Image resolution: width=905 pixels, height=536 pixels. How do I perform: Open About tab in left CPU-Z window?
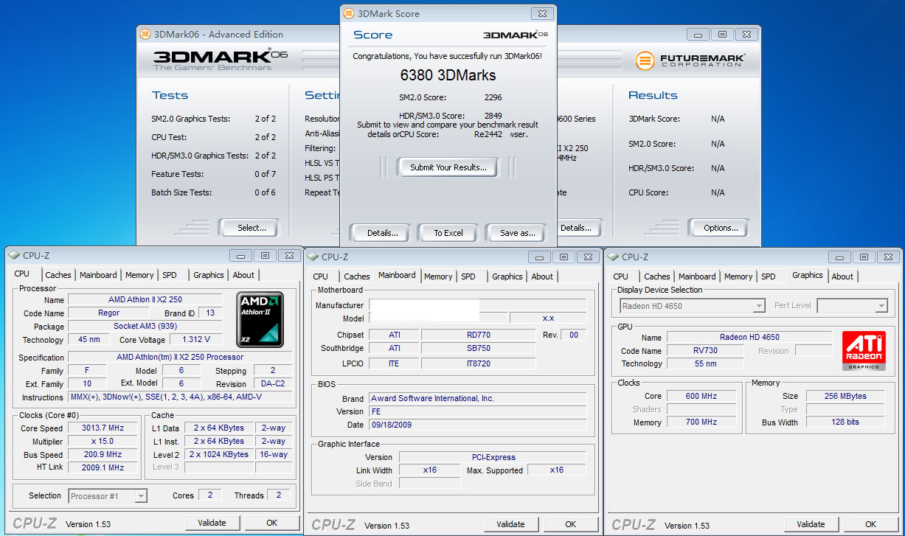pos(243,275)
